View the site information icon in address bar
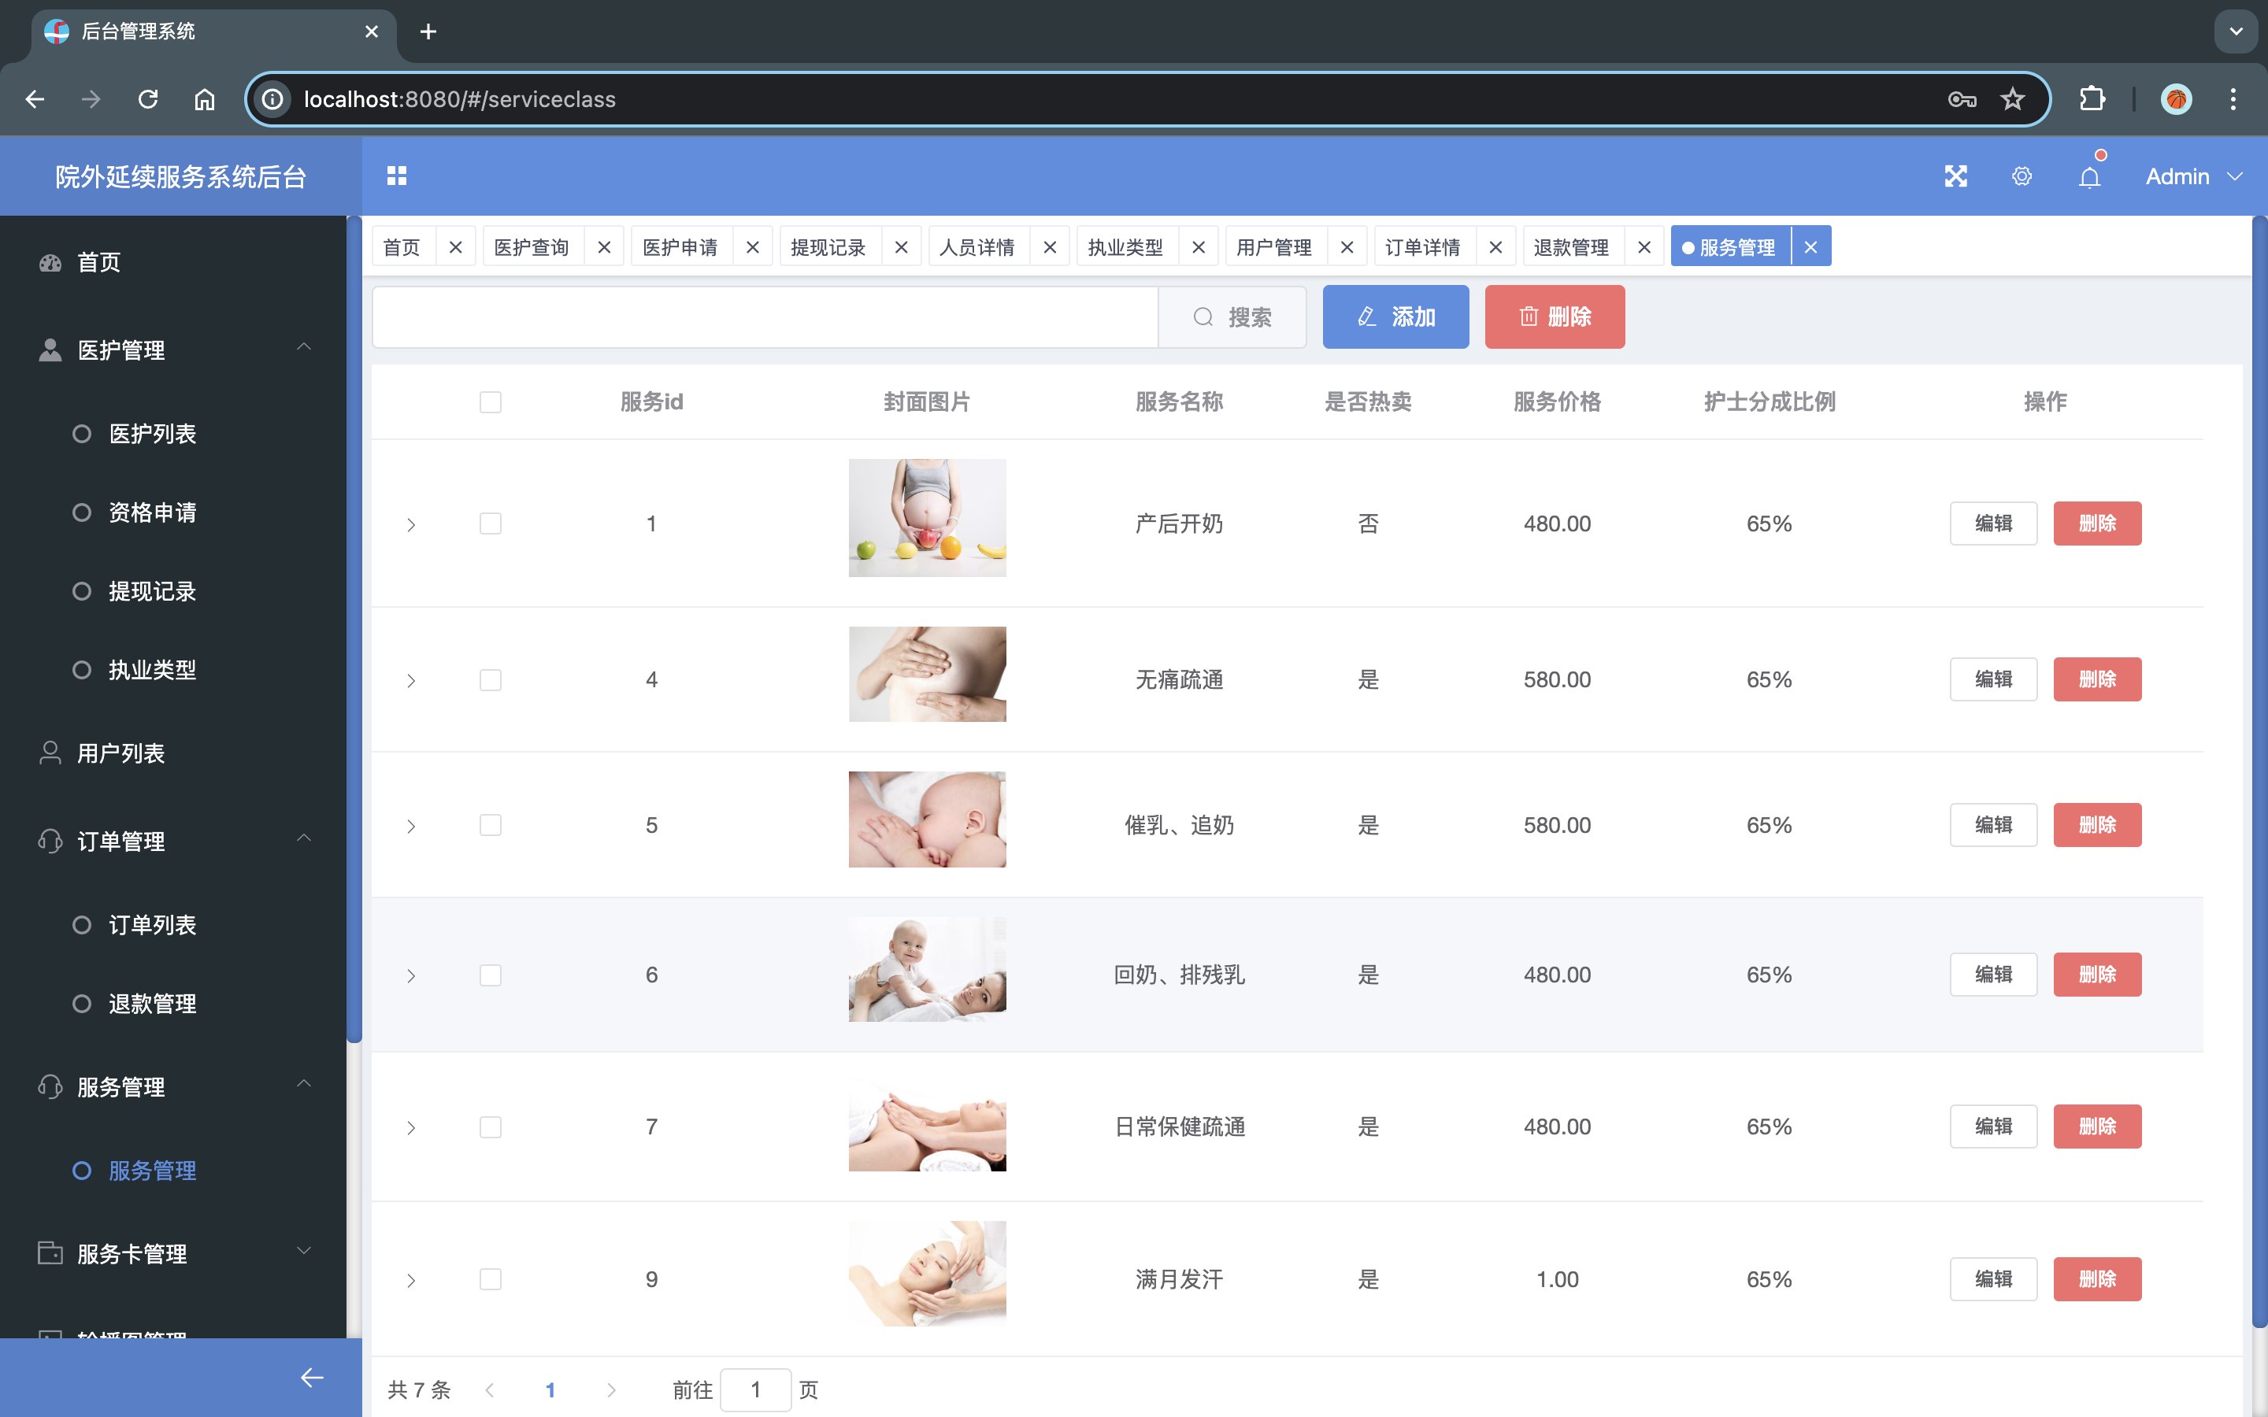This screenshot has width=2268, height=1417. (272, 99)
